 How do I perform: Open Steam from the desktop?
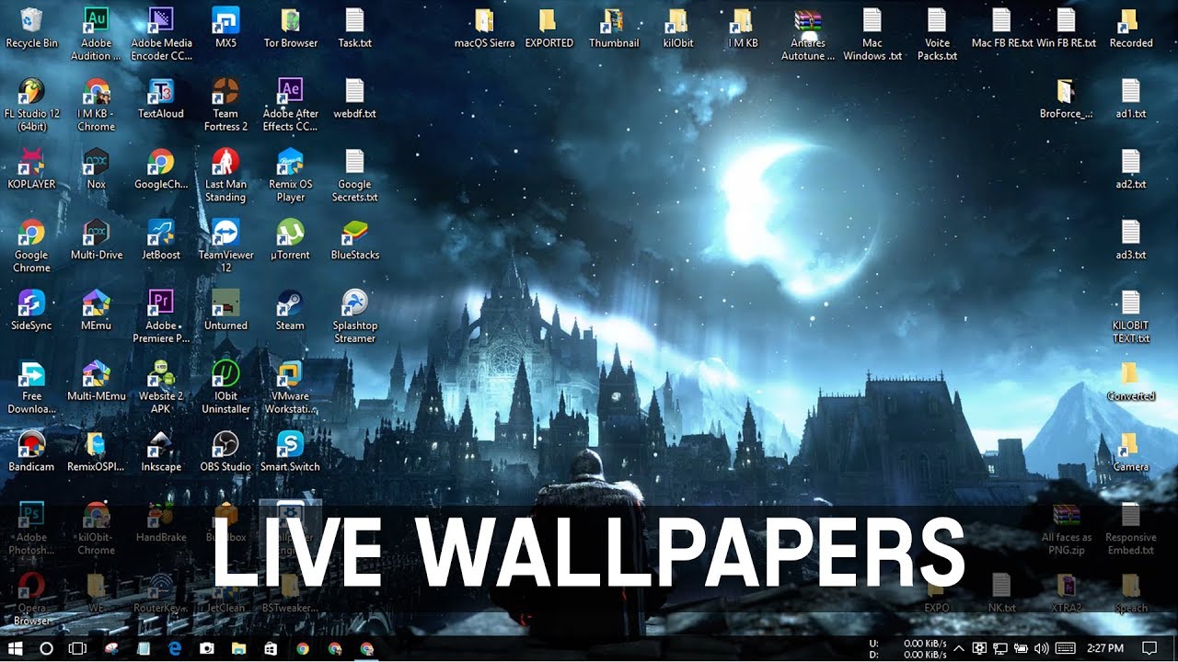tap(290, 311)
